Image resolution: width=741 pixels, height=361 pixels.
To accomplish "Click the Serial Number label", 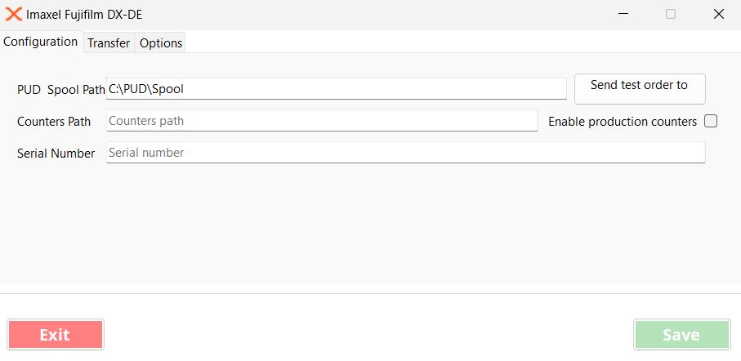I will click(x=56, y=154).
